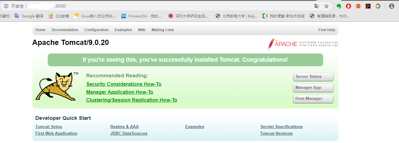Open the Servlet Specifications link
The width and height of the screenshot is (399, 143).
pos(282,127)
